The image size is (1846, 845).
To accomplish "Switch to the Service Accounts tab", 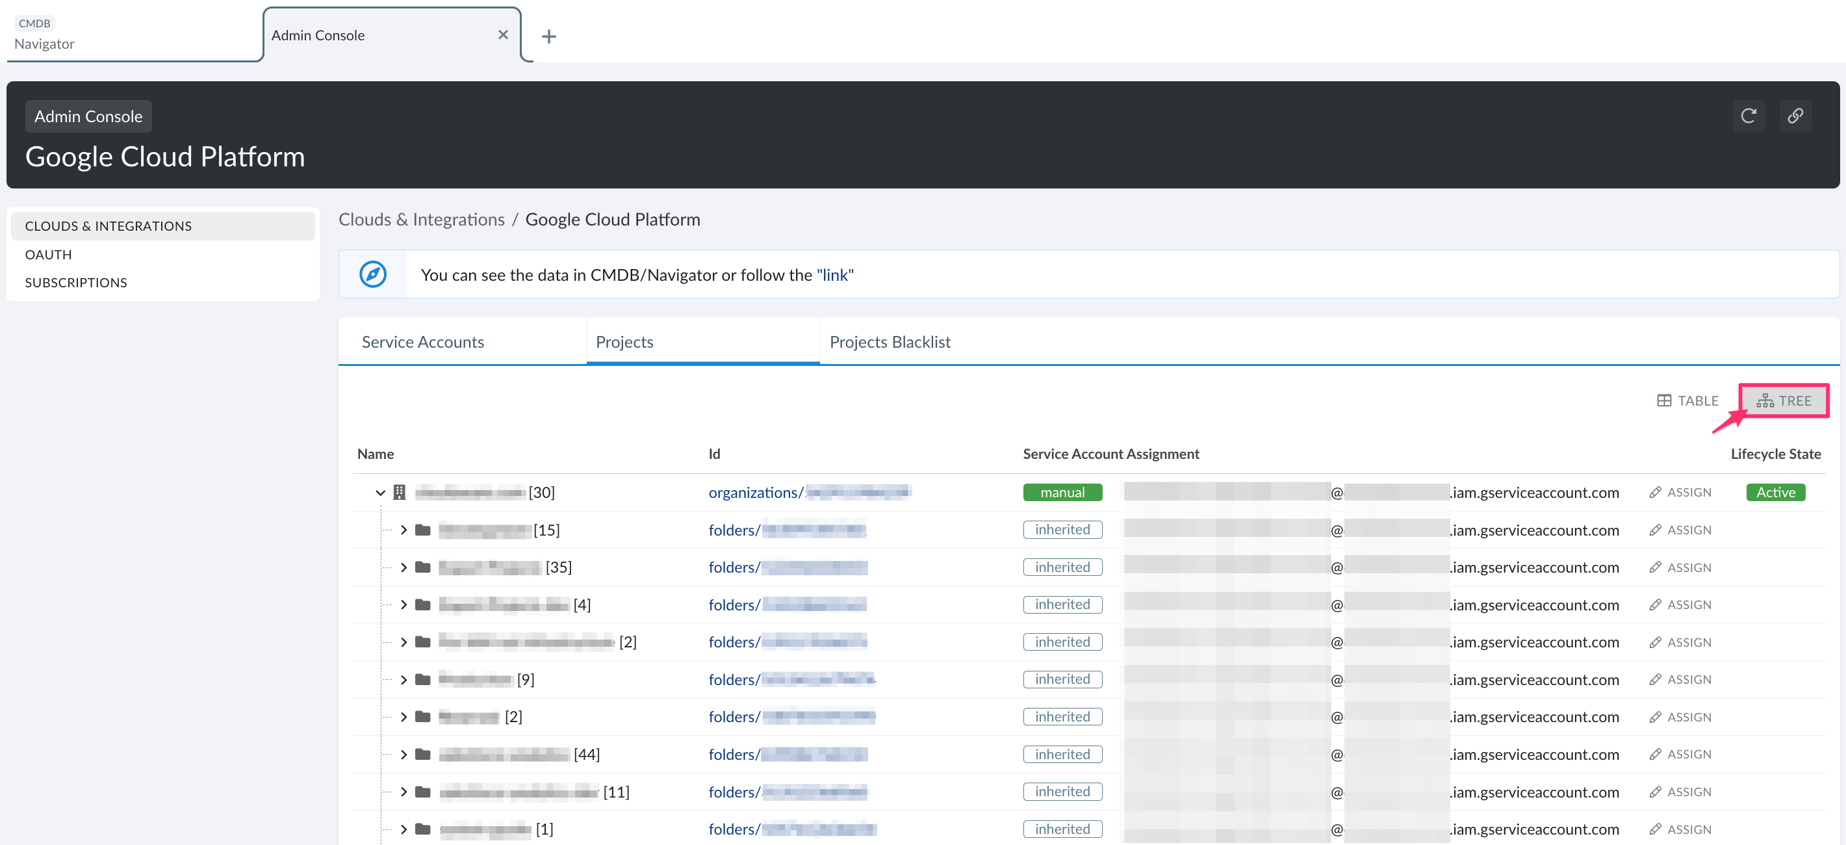I will 423,342.
